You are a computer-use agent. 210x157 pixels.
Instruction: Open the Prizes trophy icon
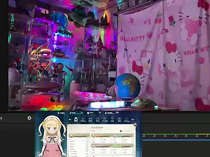tap(112, 119)
